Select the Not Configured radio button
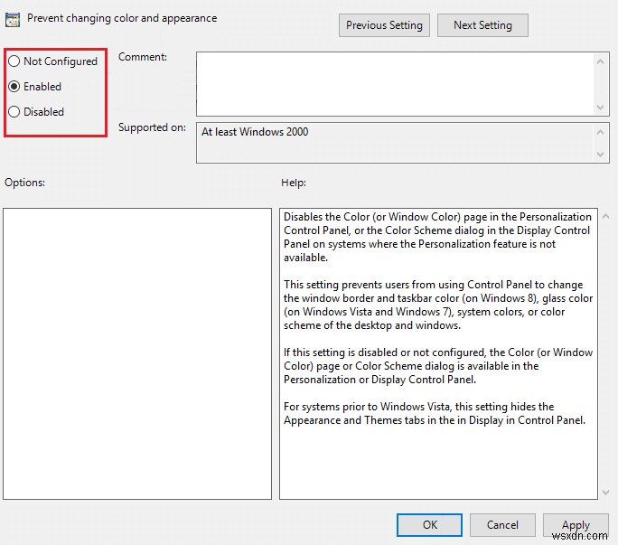The height and width of the screenshot is (545, 618). [x=14, y=61]
